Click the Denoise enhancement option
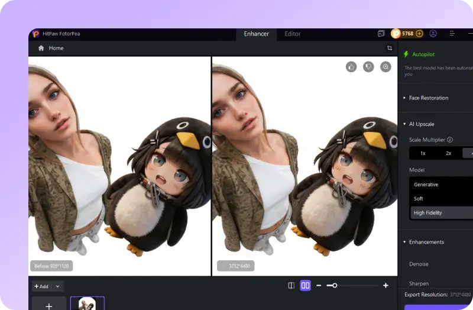 click(419, 264)
